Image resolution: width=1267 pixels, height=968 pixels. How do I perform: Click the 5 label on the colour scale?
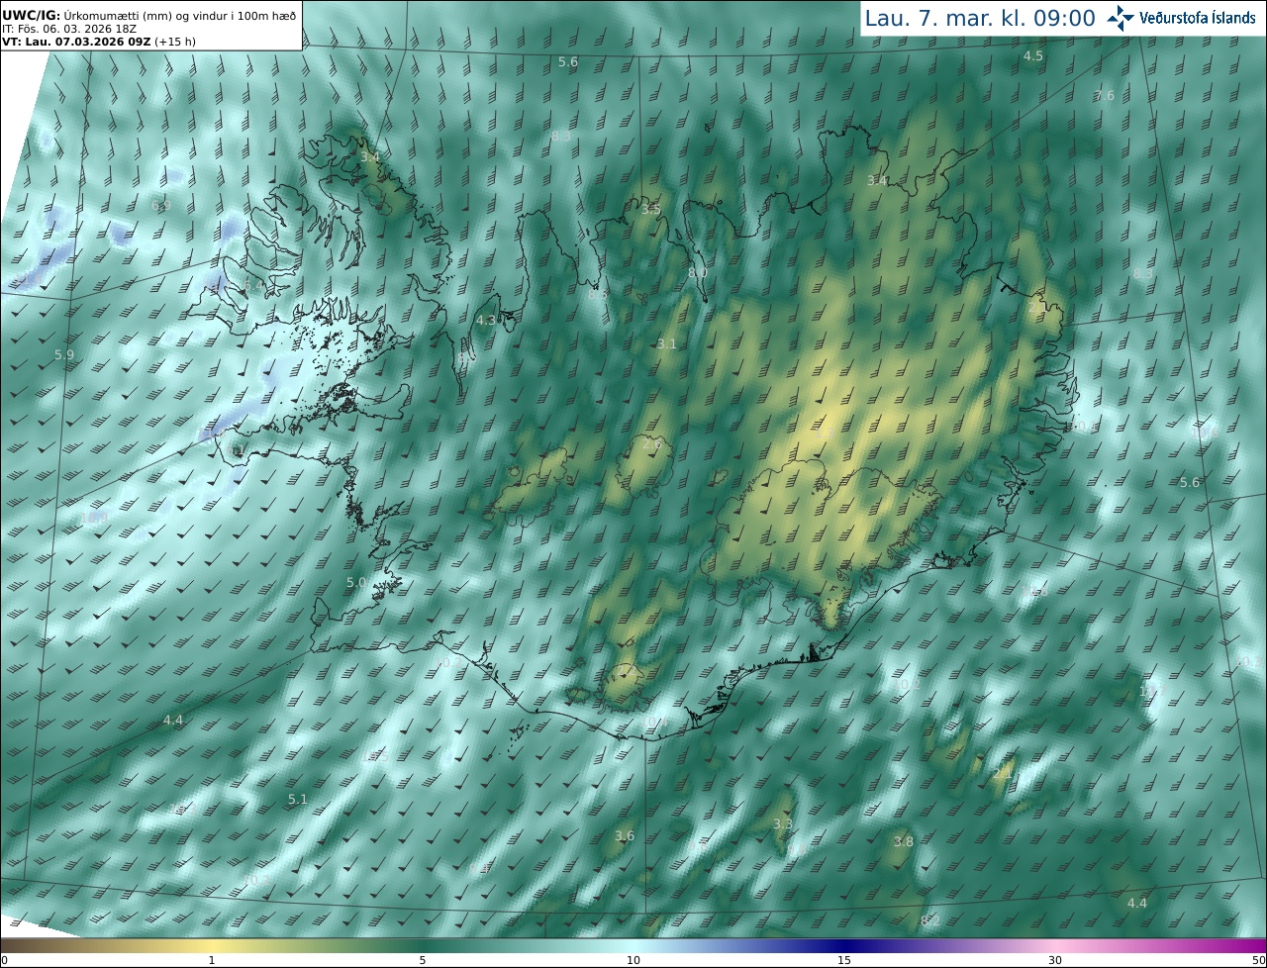pyautogui.click(x=423, y=960)
